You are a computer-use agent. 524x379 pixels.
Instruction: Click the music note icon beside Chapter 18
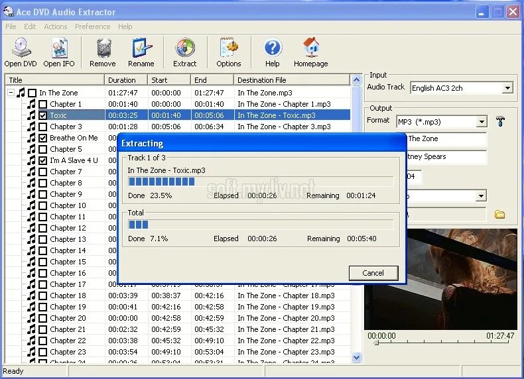click(x=31, y=296)
